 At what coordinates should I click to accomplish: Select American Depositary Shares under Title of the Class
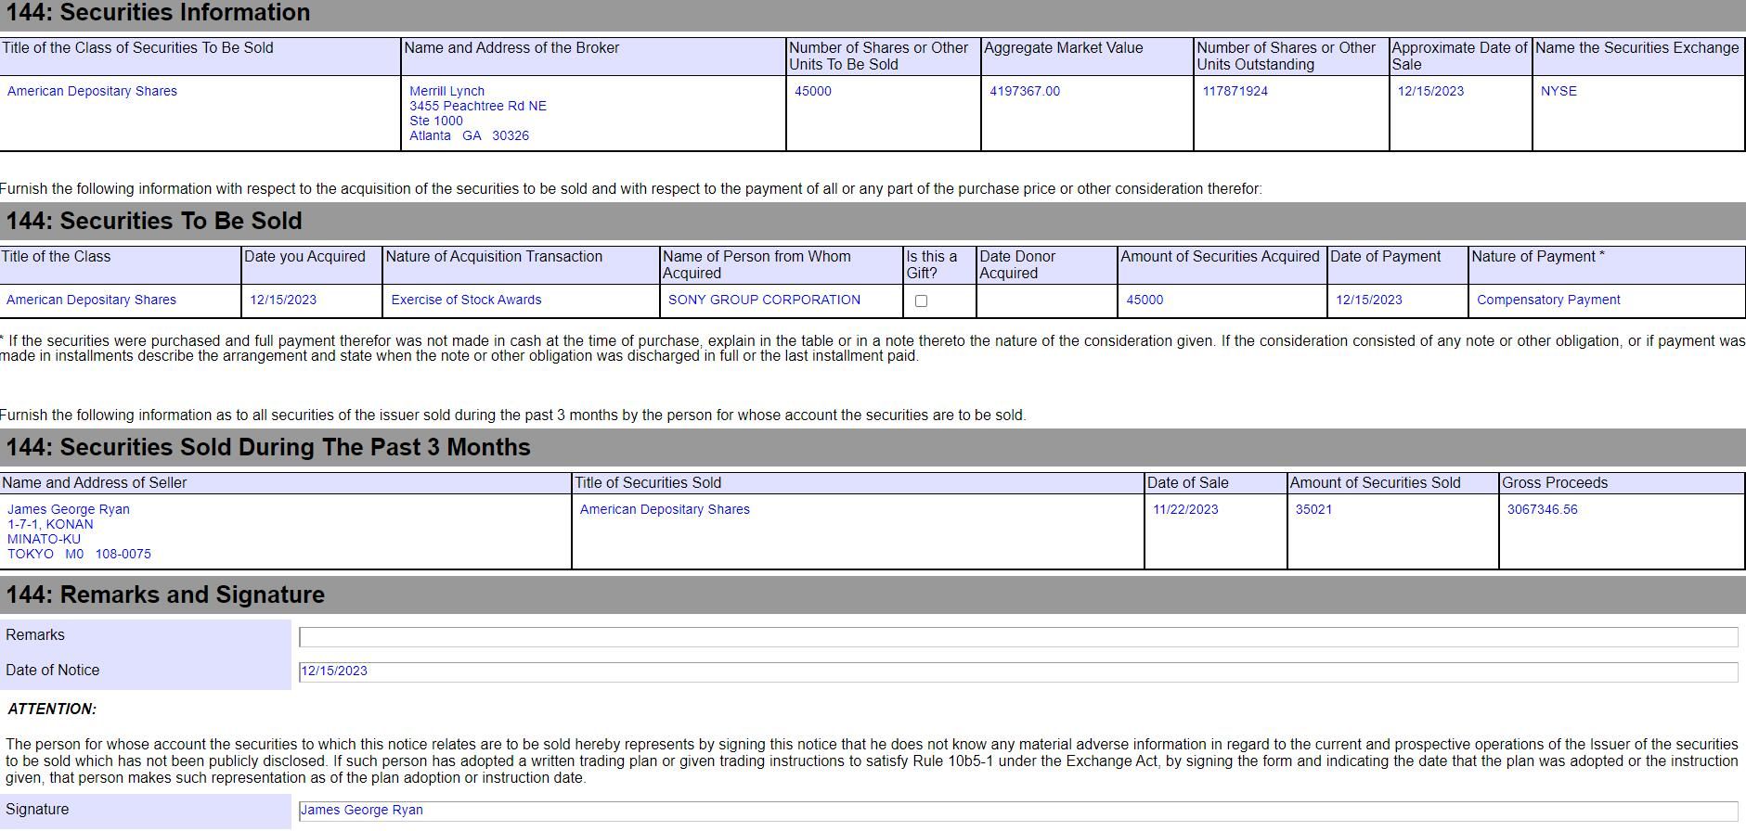click(x=91, y=300)
